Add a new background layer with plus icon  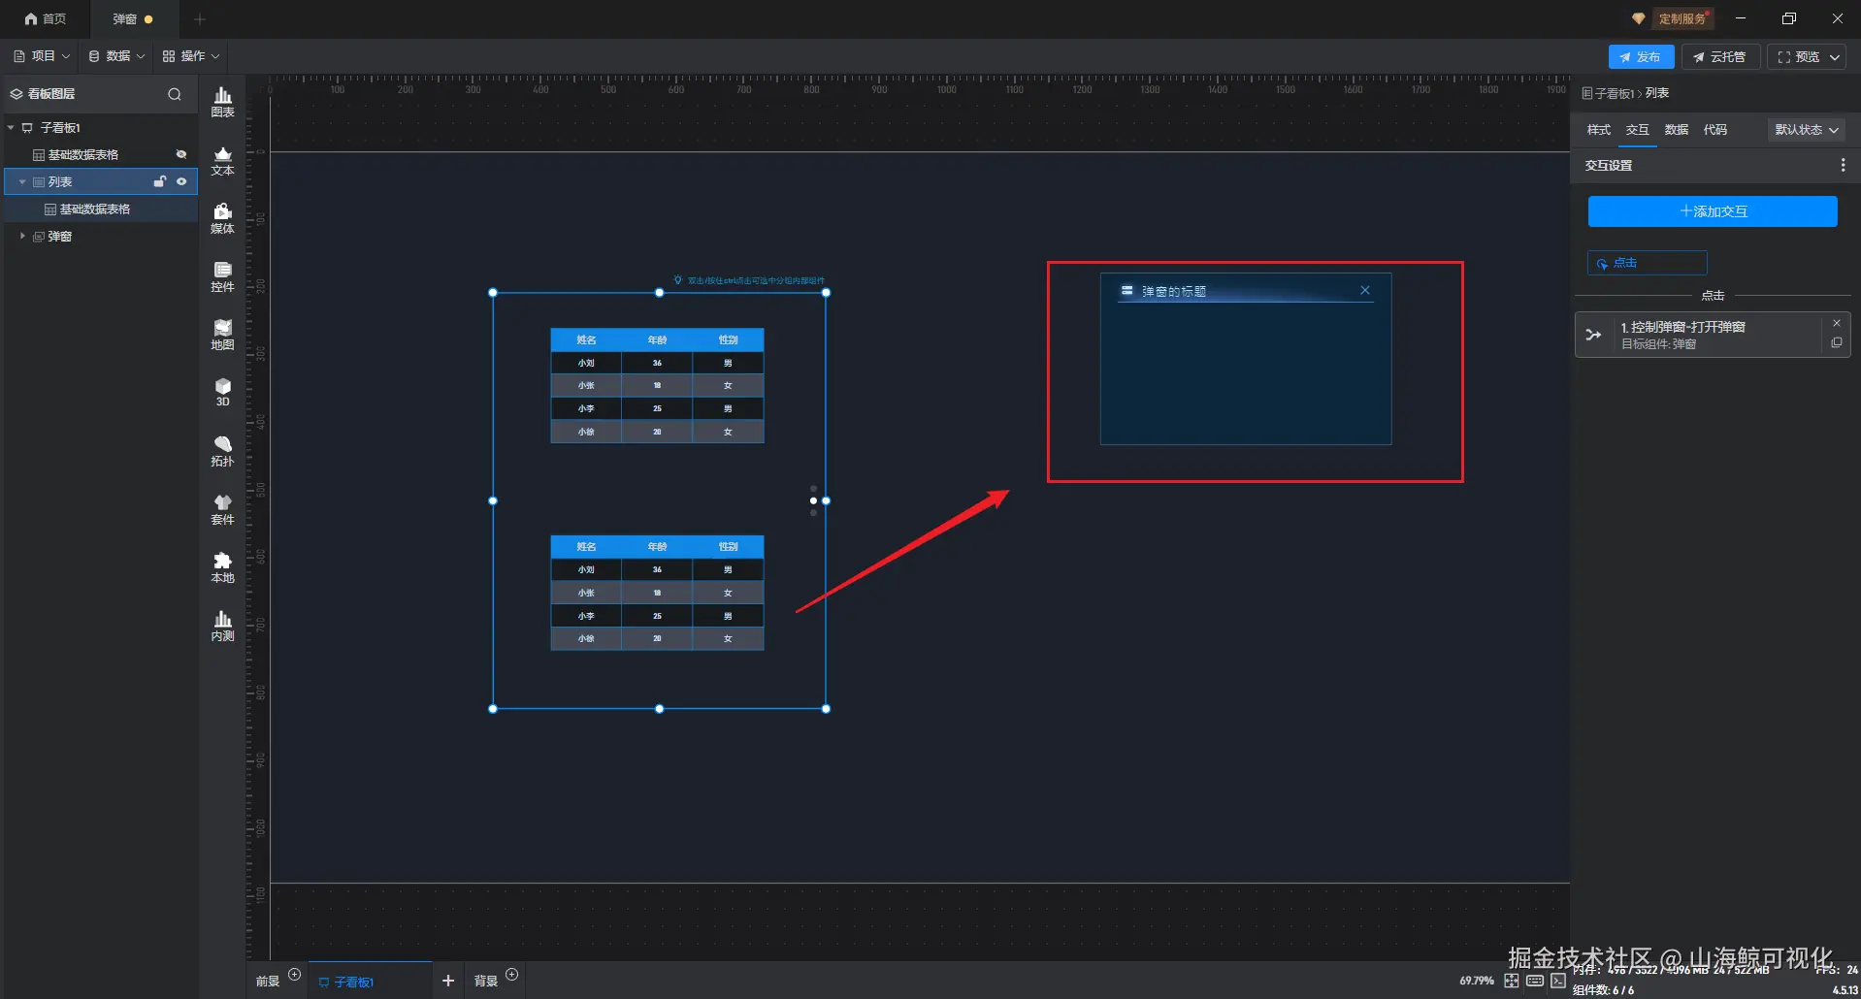(x=511, y=974)
